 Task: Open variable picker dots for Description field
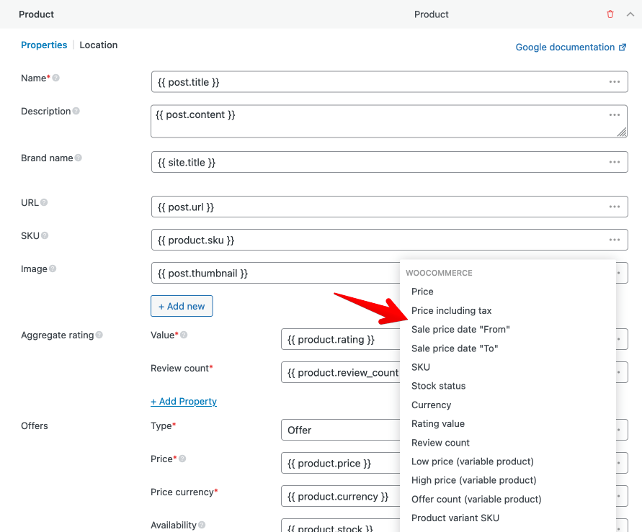tap(614, 115)
